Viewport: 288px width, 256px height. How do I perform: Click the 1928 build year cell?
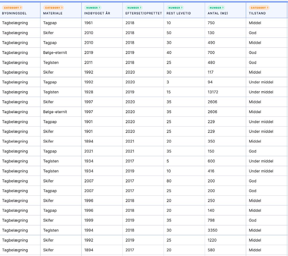[89, 92]
